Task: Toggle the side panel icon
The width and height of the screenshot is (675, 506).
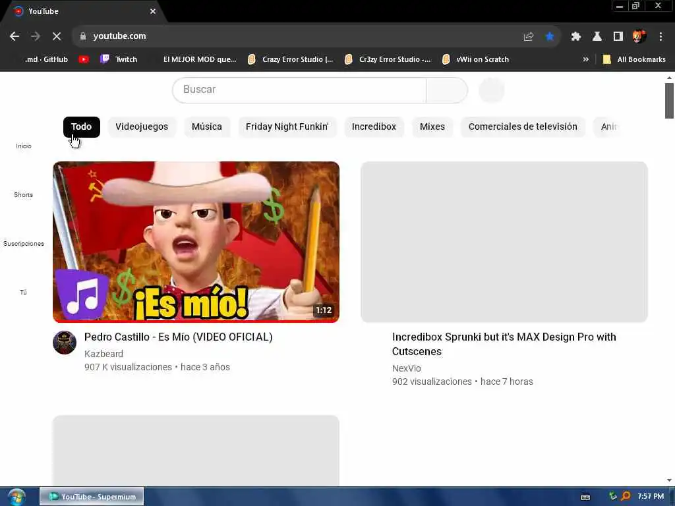Action: coord(618,37)
